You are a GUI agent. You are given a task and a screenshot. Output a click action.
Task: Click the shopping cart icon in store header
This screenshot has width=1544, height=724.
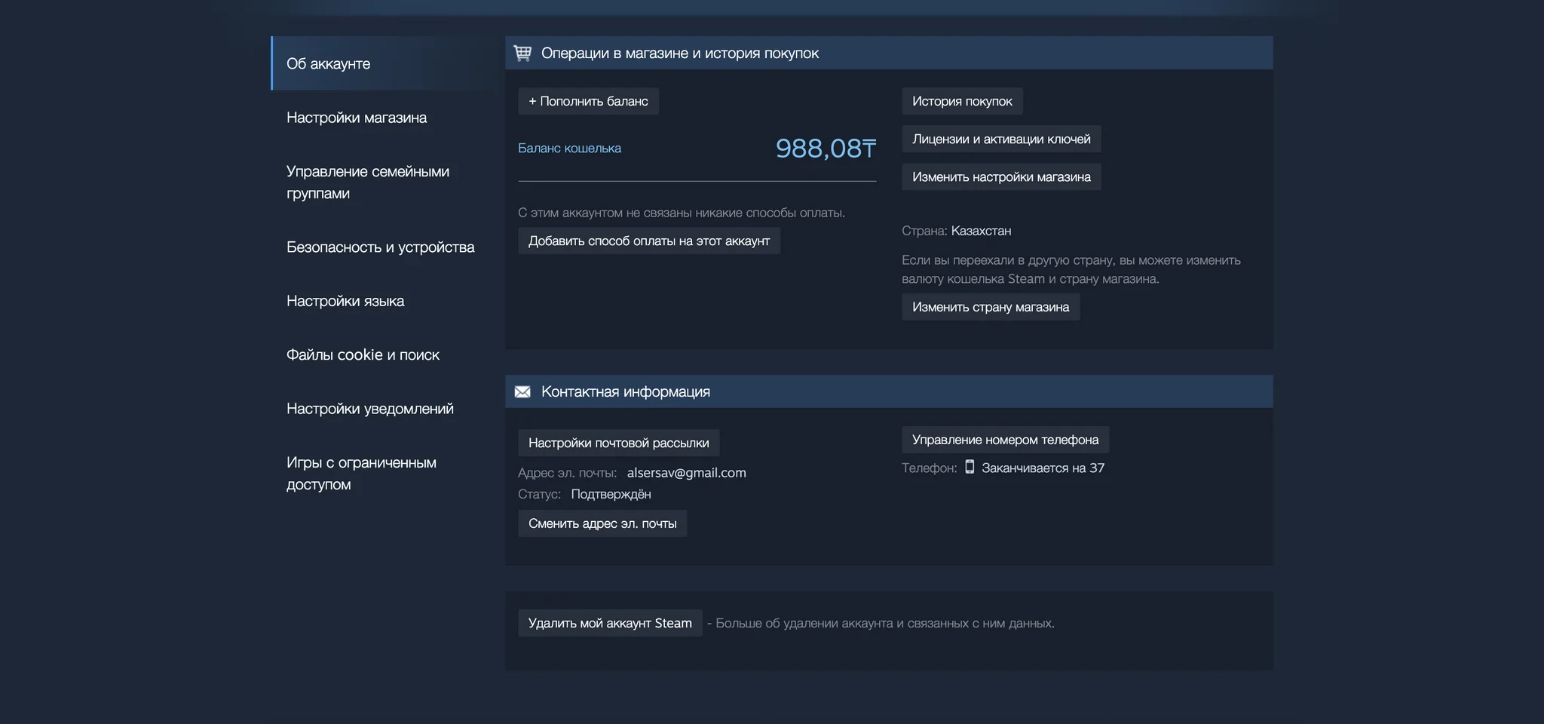[x=522, y=53]
